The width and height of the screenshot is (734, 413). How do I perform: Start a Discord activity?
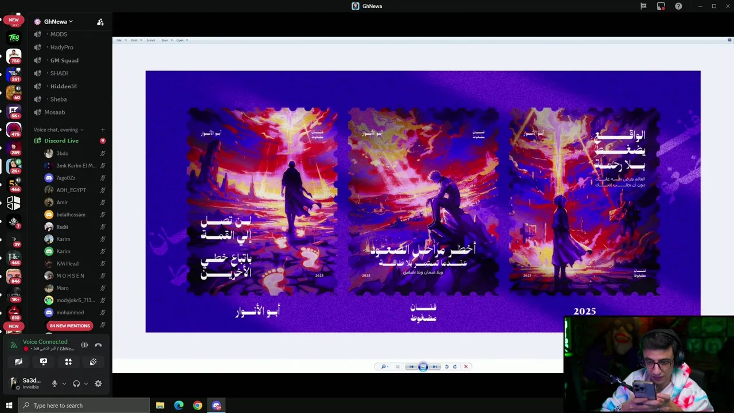pyautogui.click(x=68, y=362)
